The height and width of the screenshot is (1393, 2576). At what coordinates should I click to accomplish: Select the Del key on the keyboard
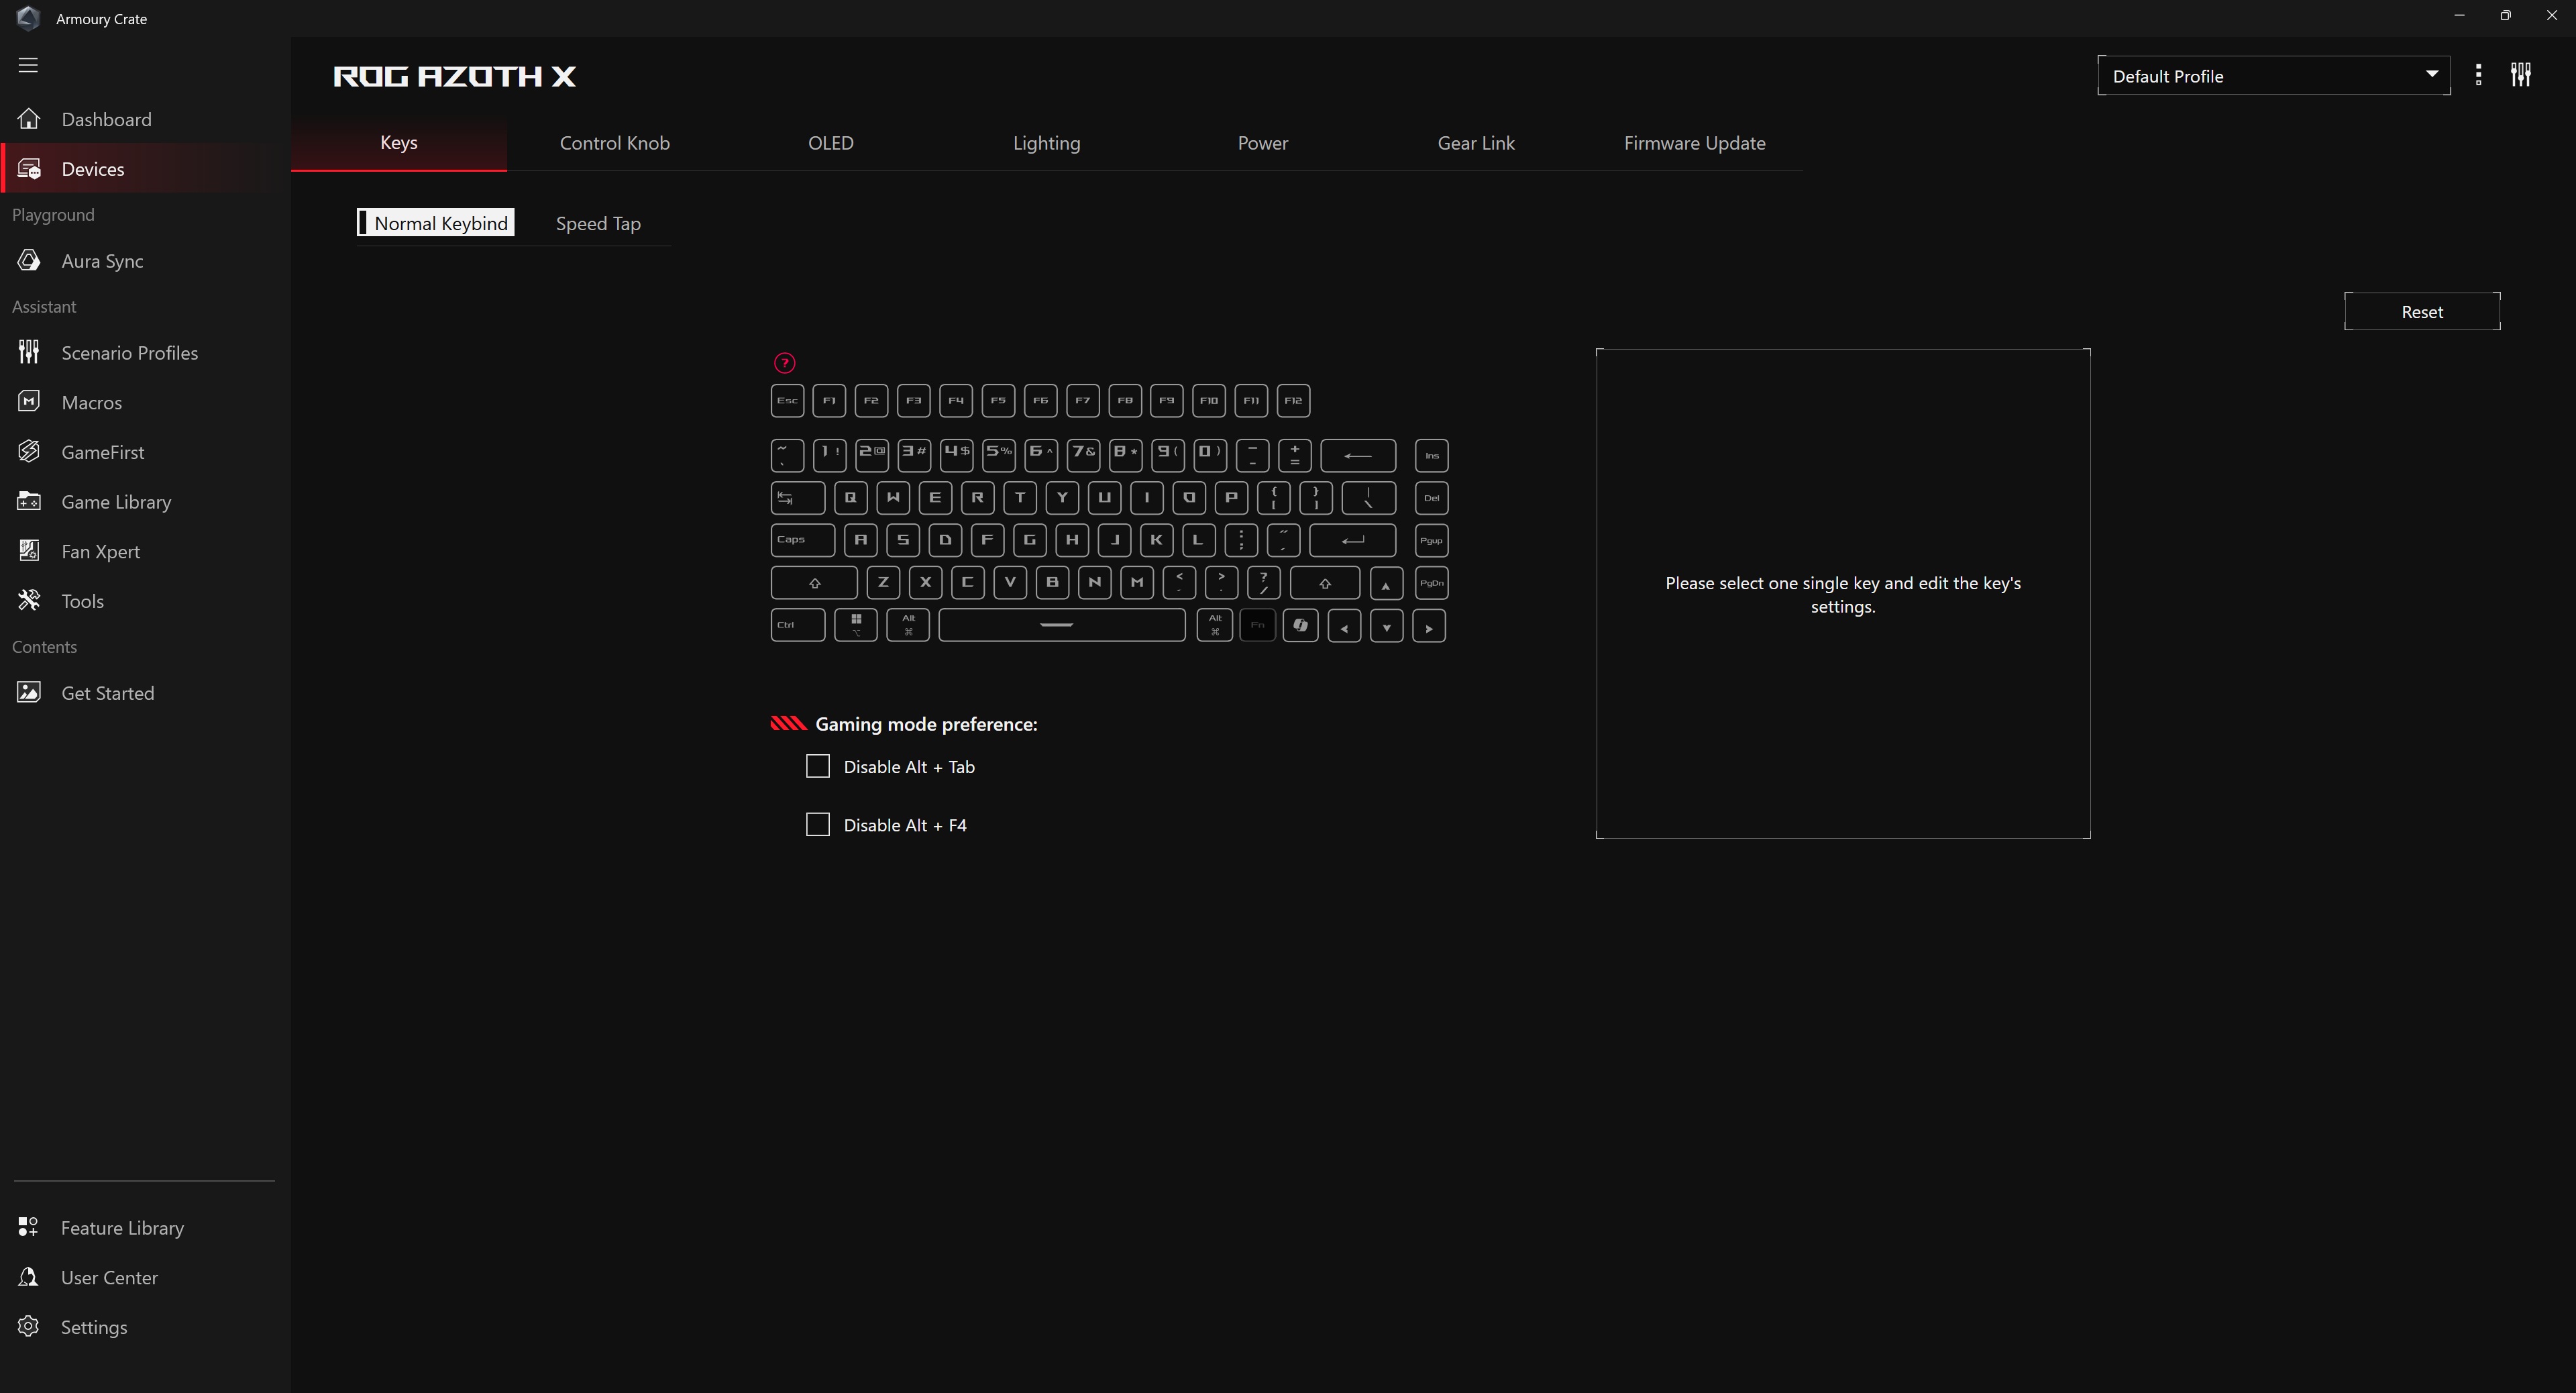pyautogui.click(x=1432, y=498)
